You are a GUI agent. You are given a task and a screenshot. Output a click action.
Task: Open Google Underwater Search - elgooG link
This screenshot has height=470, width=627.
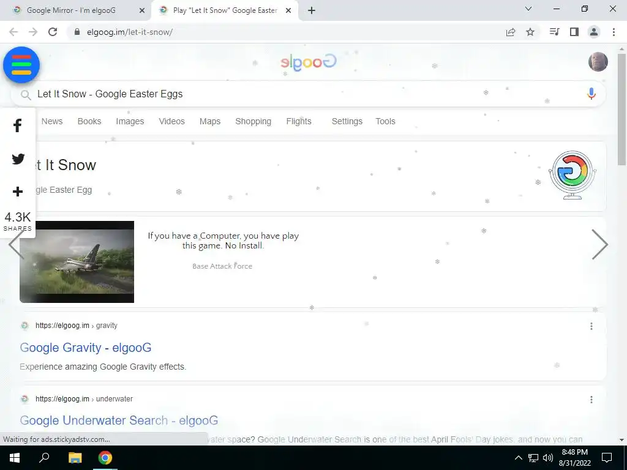click(x=119, y=420)
